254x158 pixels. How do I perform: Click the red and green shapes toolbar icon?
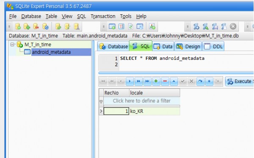coord(152,27)
